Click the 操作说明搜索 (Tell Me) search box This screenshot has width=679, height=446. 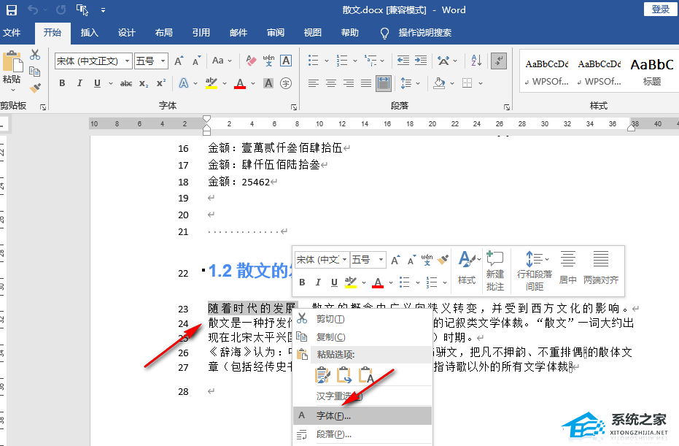pos(424,33)
